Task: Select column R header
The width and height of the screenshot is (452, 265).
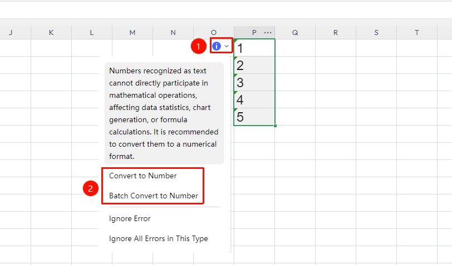Action: click(336, 33)
